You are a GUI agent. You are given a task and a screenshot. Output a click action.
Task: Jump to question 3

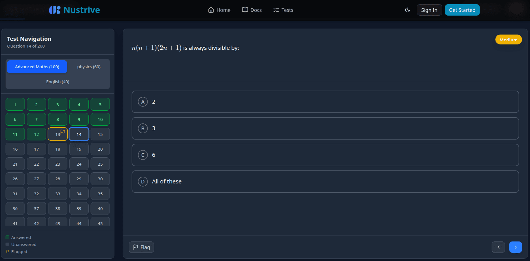point(58,104)
